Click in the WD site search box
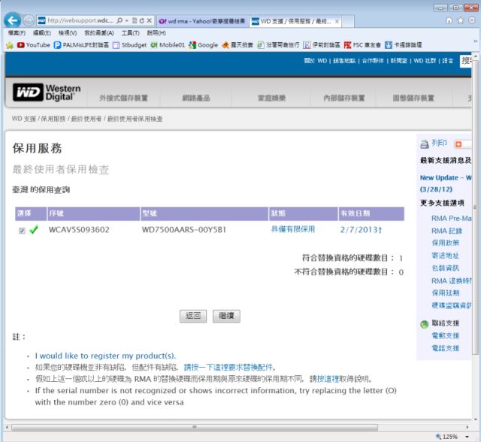The width and height of the screenshot is (481, 442). pos(465,61)
